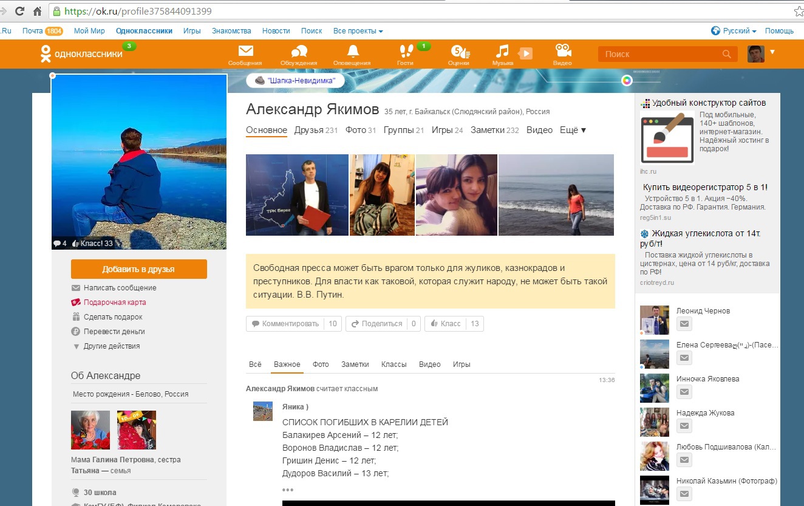Open the Все проекты dropdown

(358, 31)
